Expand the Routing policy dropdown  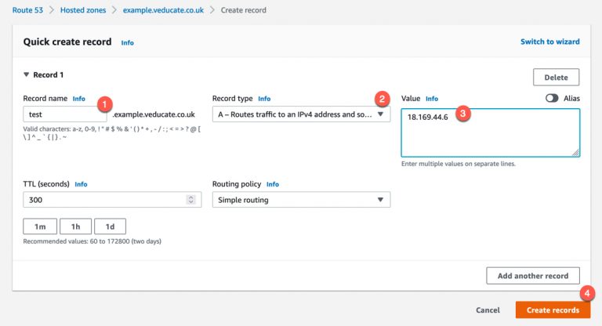point(301,200)
